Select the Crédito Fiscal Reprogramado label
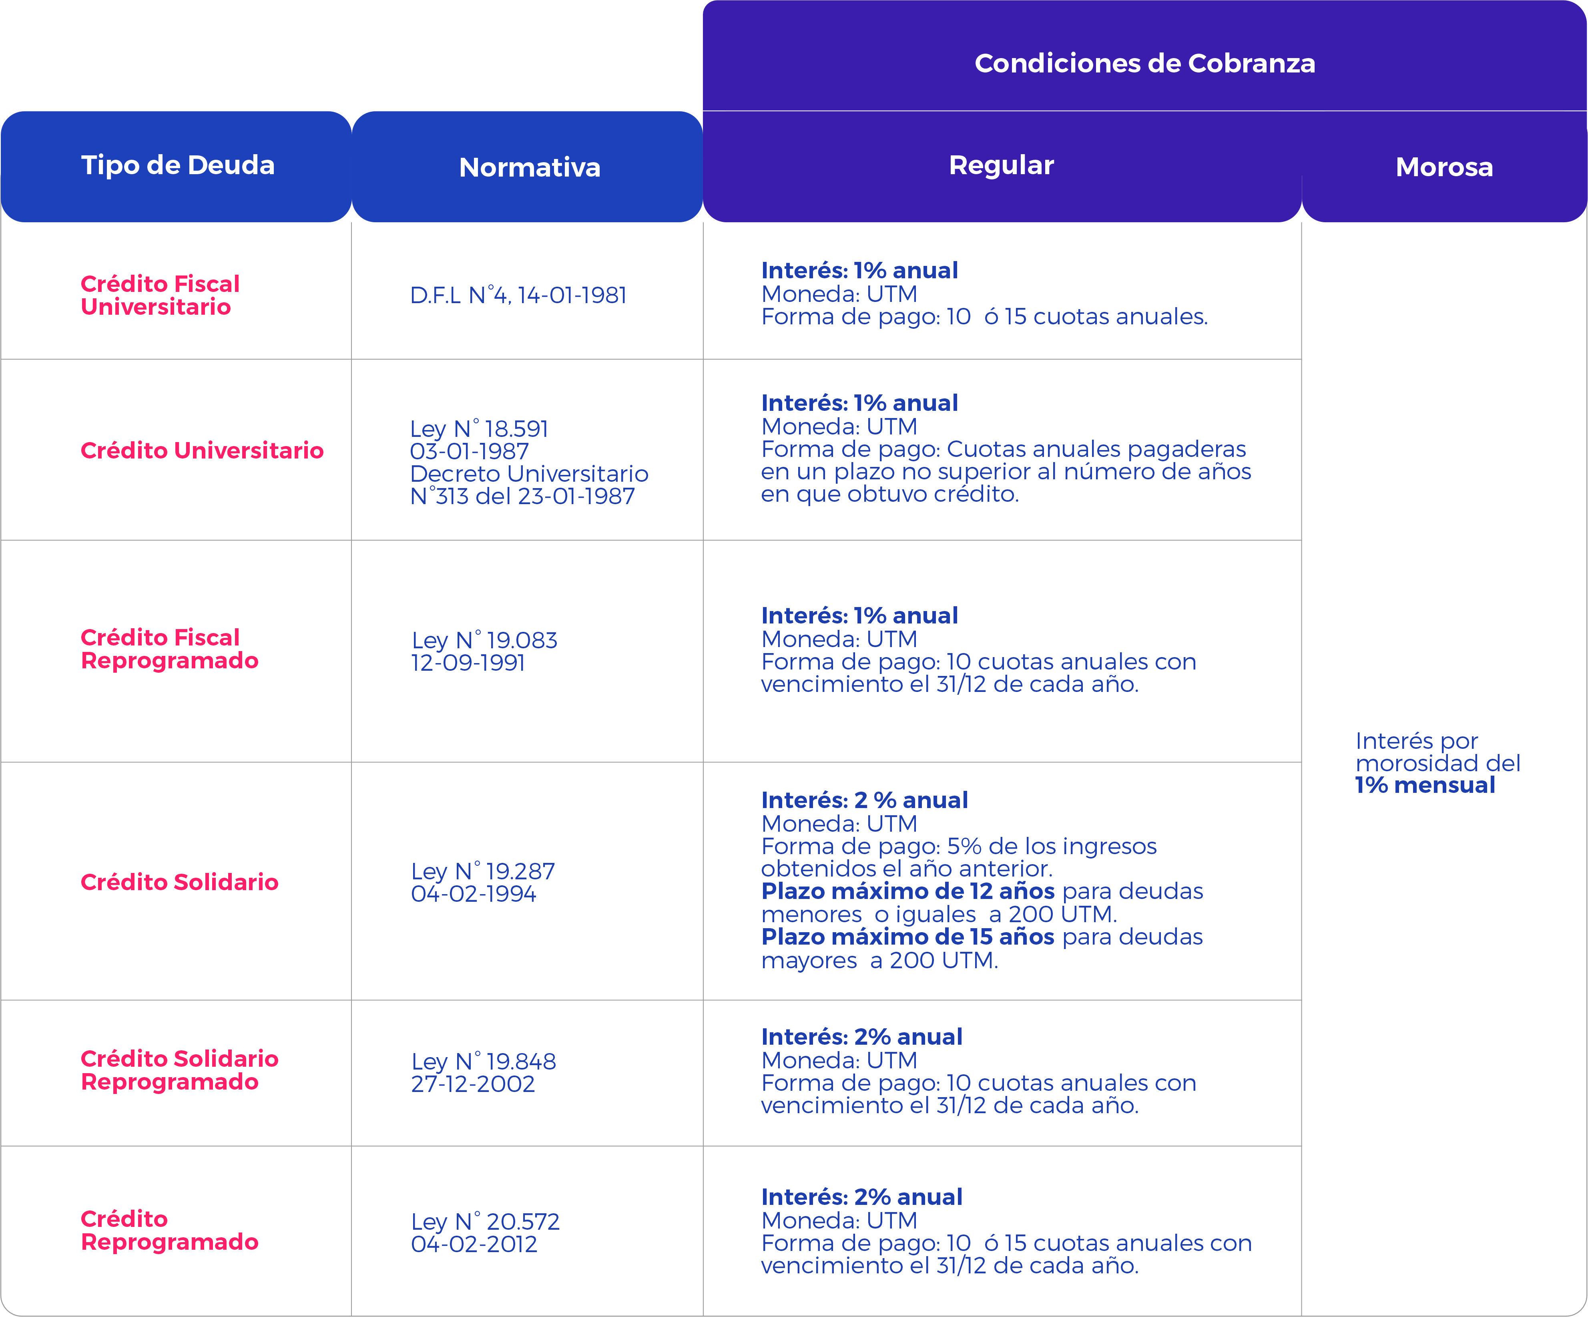 click(169, 649)
